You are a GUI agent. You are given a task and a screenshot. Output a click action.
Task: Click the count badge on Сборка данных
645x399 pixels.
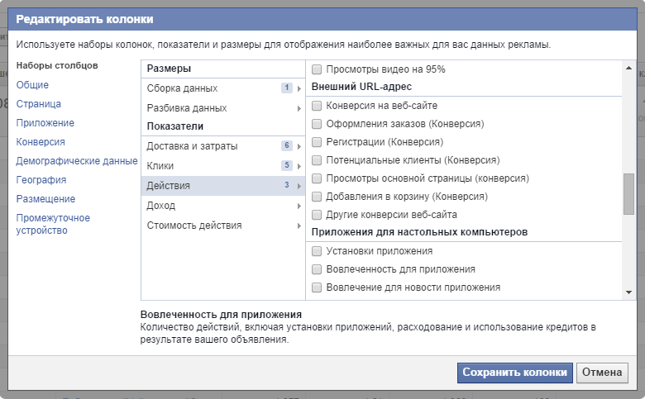286,88
